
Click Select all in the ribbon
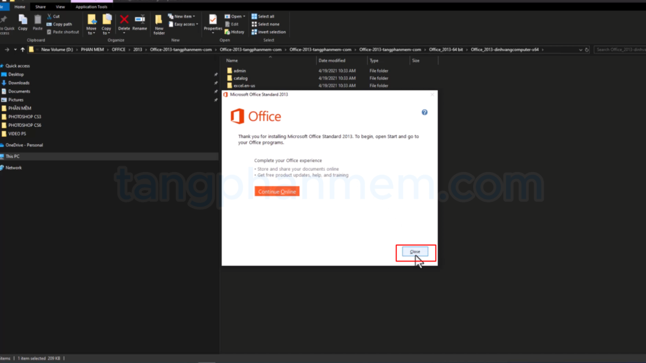263,16
